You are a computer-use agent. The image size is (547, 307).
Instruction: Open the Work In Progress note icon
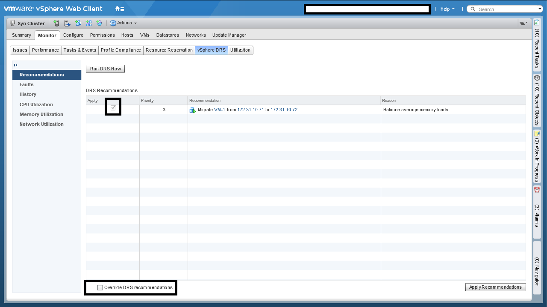coord(537,134)
